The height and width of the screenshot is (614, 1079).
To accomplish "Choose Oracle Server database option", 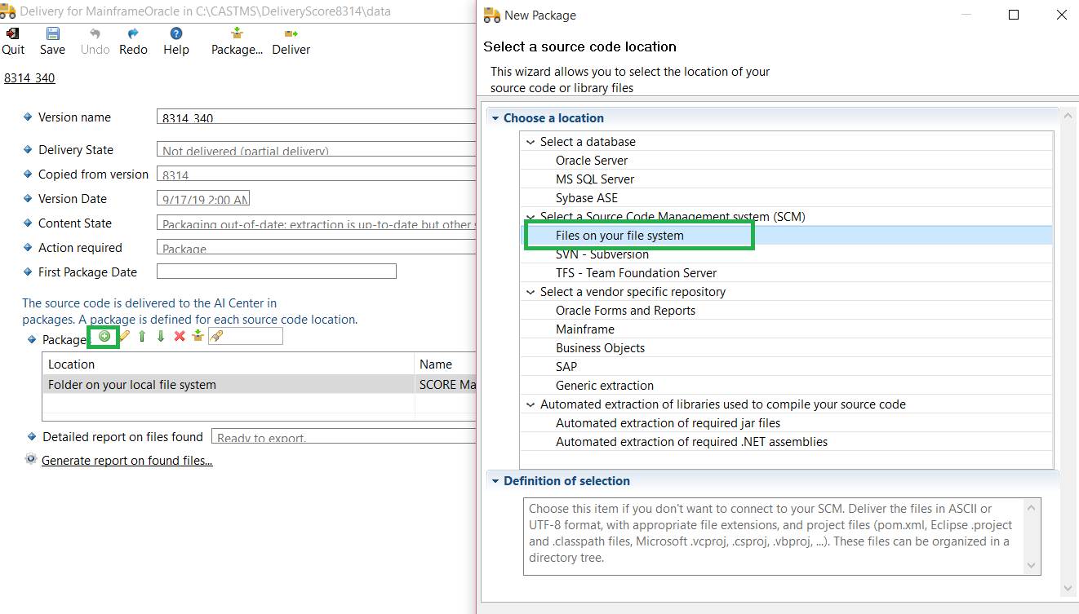I will [x=592, y=161].
